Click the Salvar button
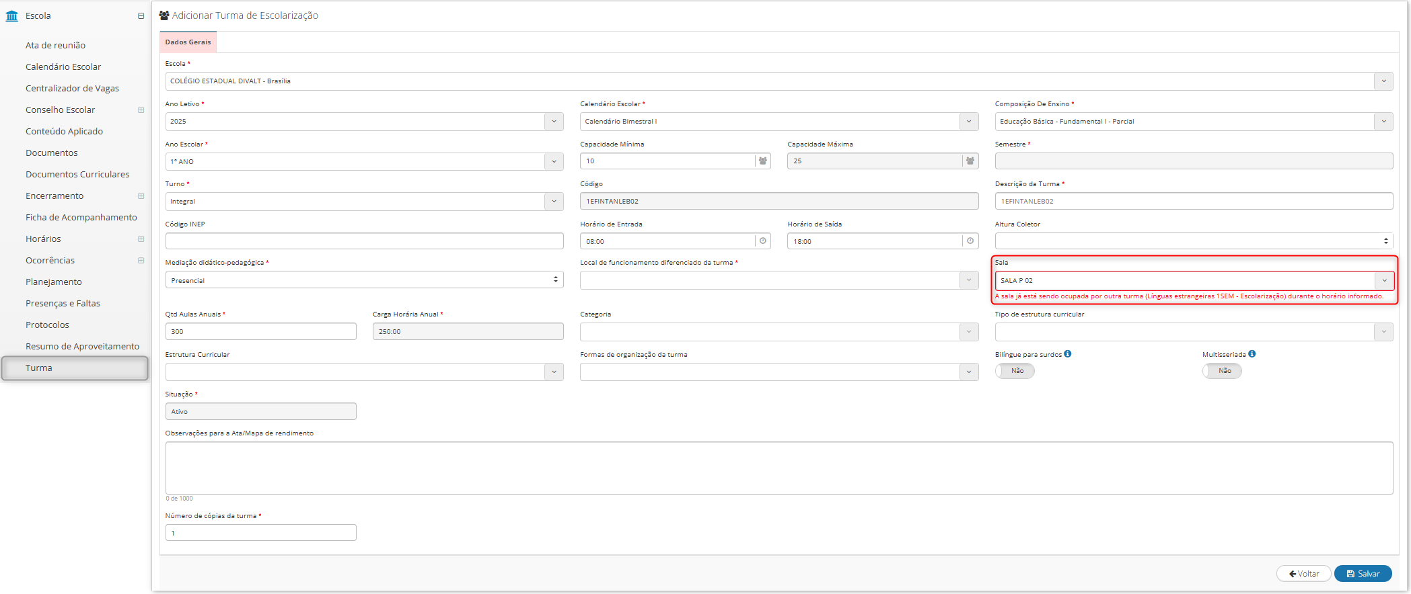The image size is (1411, 594). pyautogui.click(x=1363, y=574)
